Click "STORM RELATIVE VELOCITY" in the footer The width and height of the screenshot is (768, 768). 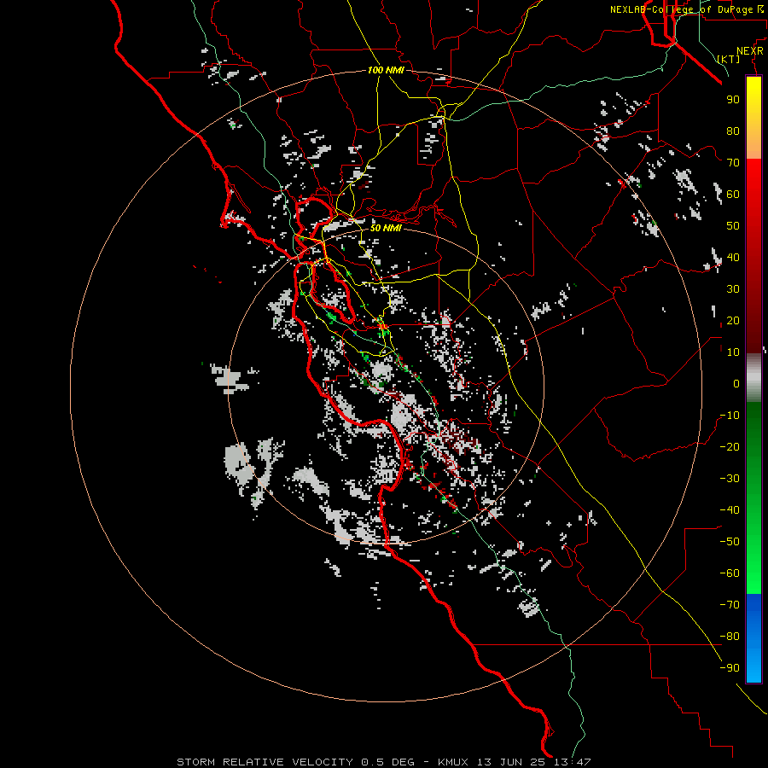click(x=265, y=762)
